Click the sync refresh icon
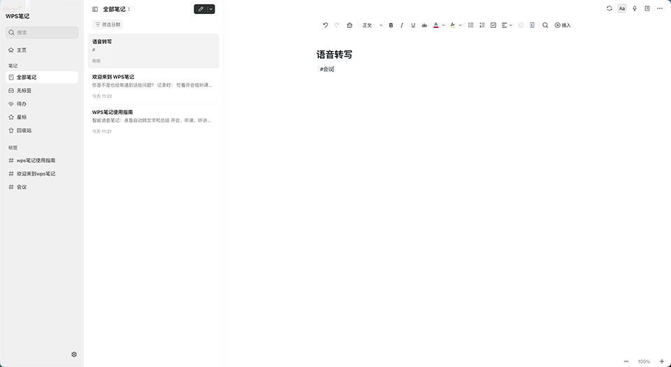Screen dimensions: 671x367 pyautogui.click(x=609, y=8)
